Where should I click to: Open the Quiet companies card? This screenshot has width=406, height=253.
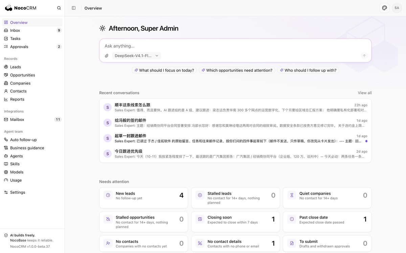[x=327, y=198]
